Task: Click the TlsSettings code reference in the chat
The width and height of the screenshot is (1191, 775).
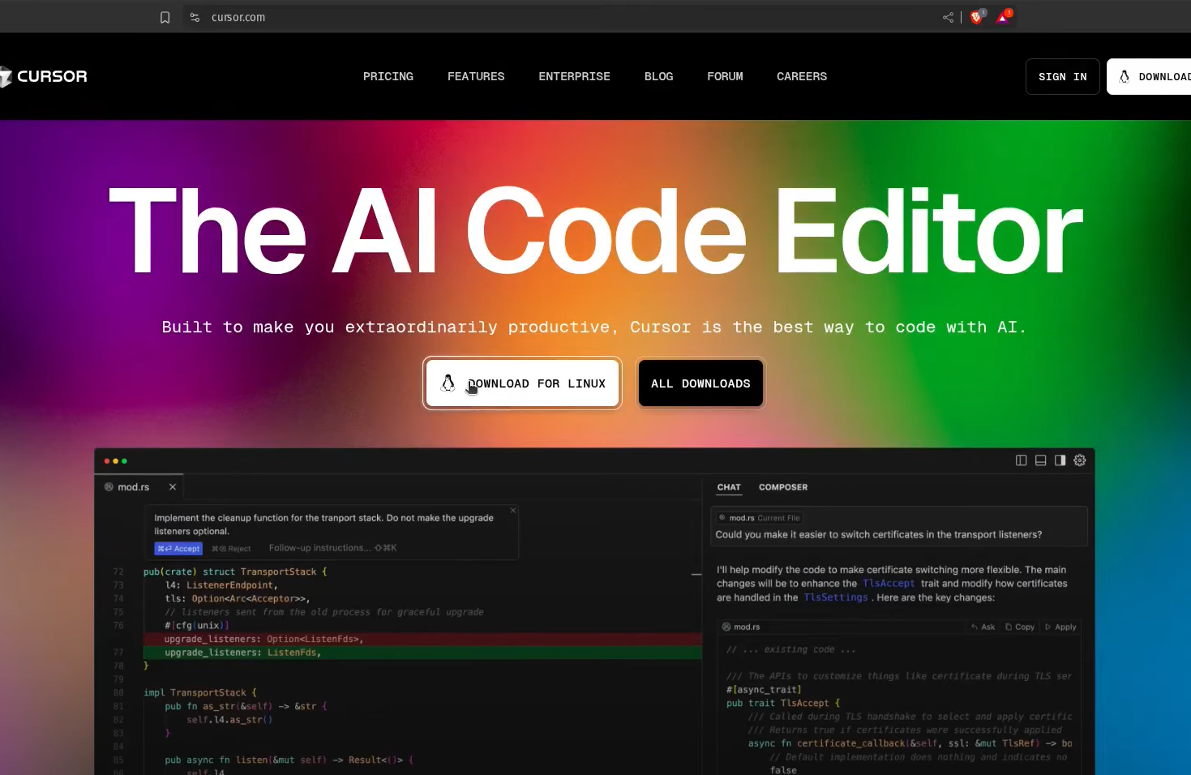Action: coord(836,597)
